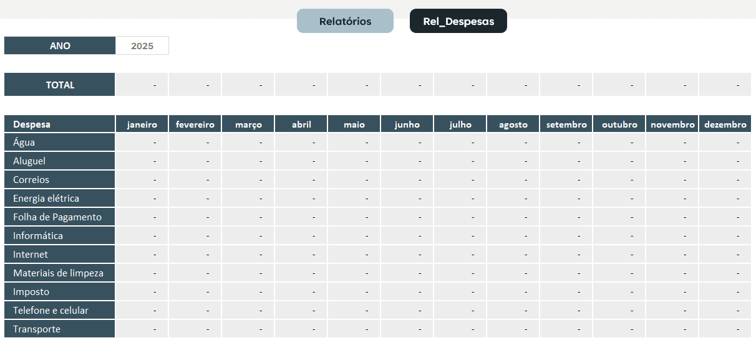Viewport: 756px width, 338px height.
Task: Select the Materiais de limpeza row
Action: click(x=60, y=273)
